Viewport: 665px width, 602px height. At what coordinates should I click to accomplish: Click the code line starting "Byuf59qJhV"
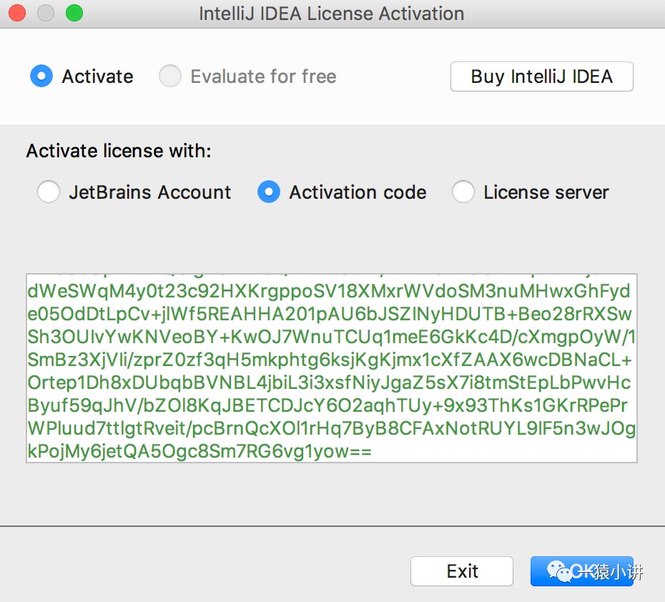tap(327, 406)
